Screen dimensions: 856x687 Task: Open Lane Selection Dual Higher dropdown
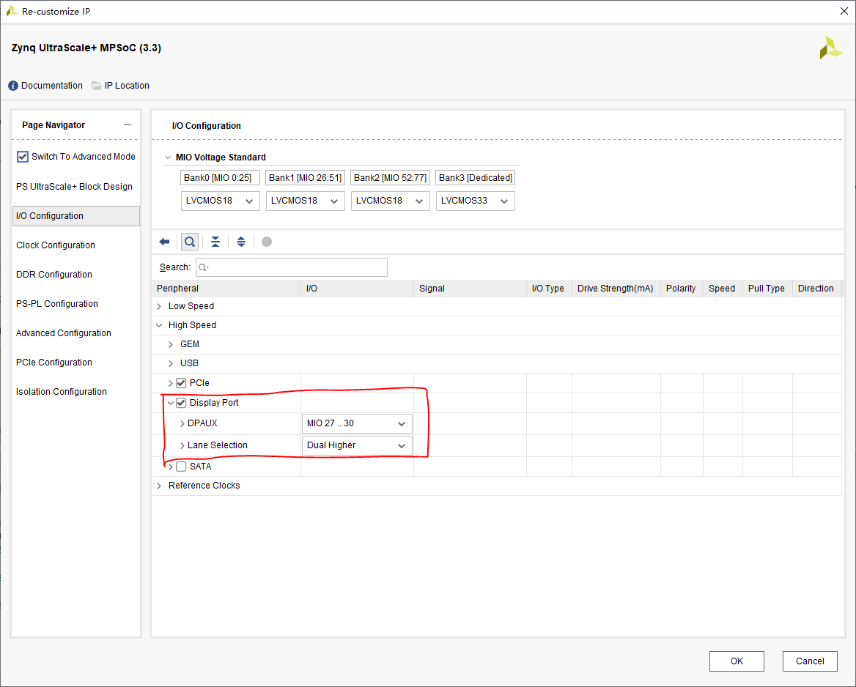click(x=357, y=445)
